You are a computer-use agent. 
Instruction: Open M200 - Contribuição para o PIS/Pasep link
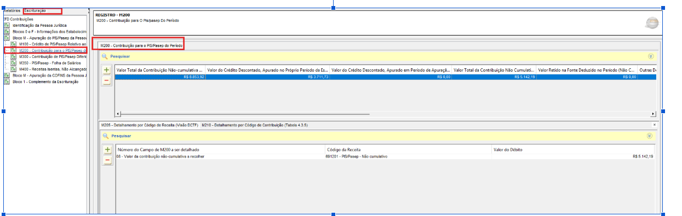point(53,50)
